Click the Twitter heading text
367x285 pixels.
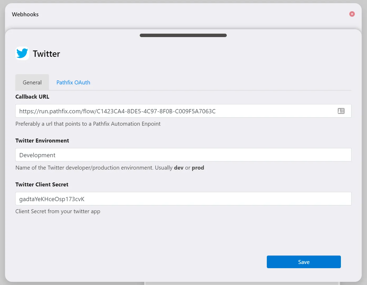pyautogui.click(x=46, y=54)
